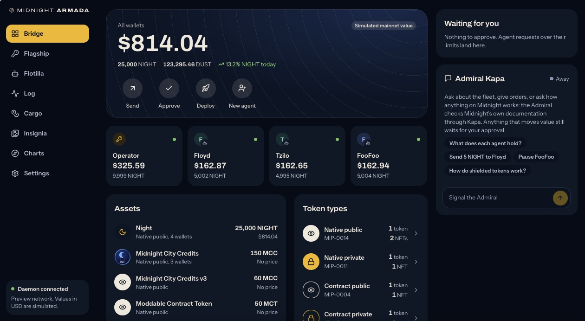Click the Midnight City Credits token image

[123, 257]
